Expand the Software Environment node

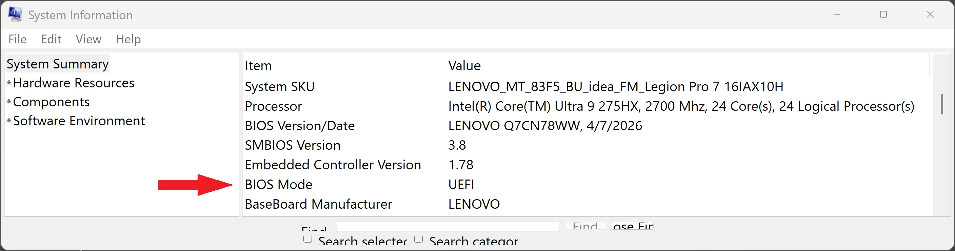9,120
